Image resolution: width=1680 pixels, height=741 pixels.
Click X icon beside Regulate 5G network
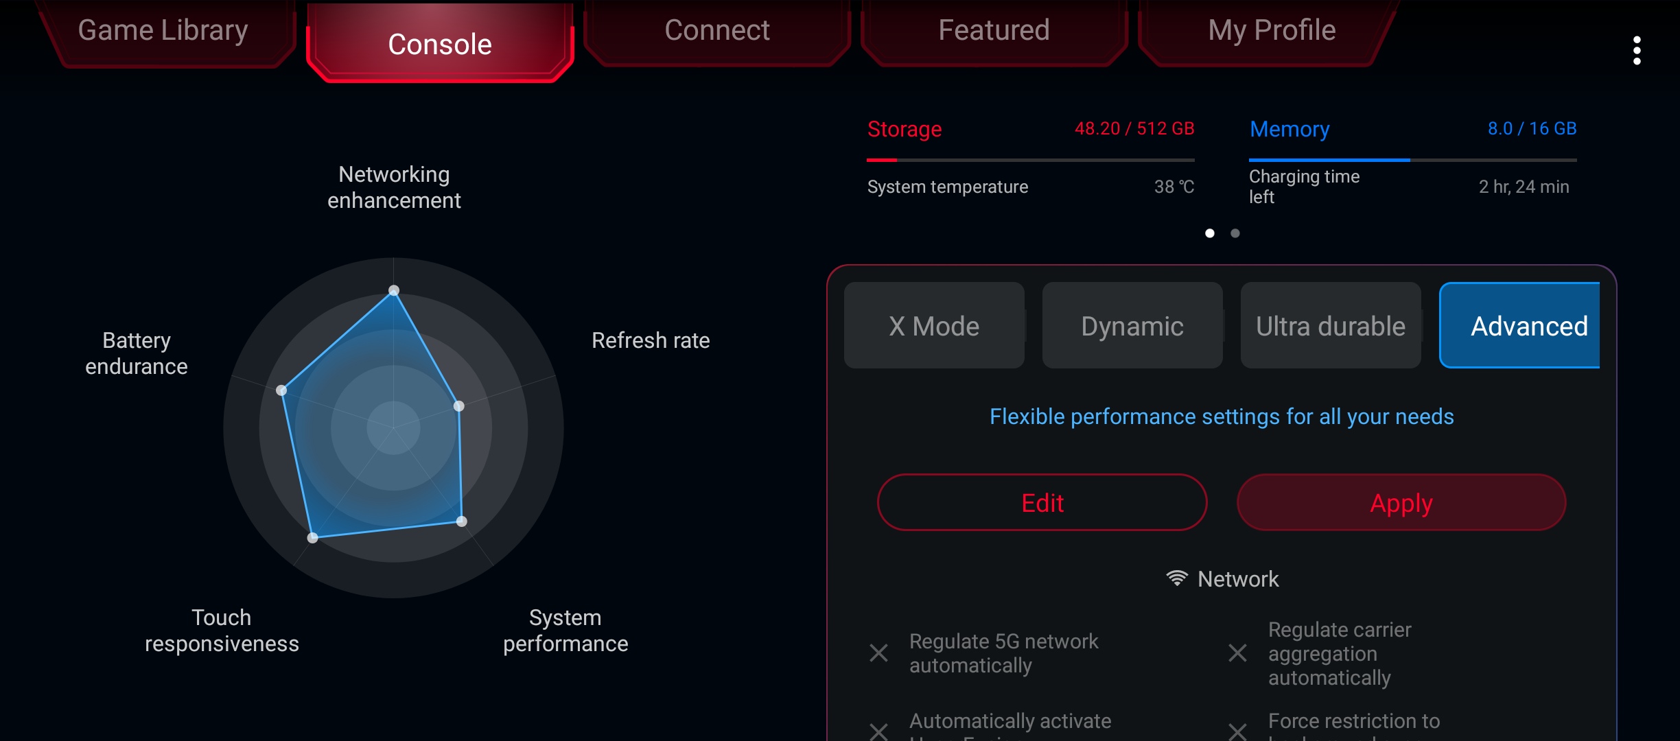tap(878, 652)
